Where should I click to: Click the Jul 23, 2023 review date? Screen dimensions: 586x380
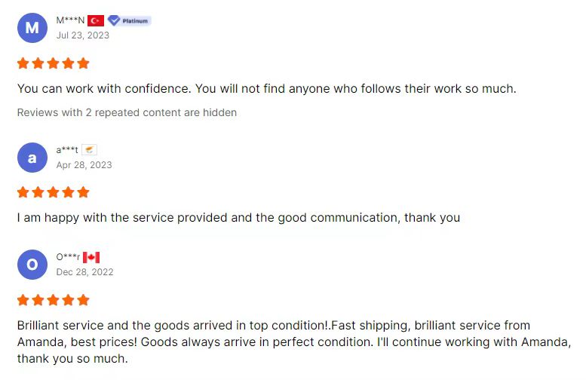(82, 35)
